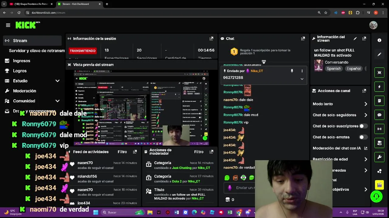Pop out the Acciones de moderador panel

point(211,152)
